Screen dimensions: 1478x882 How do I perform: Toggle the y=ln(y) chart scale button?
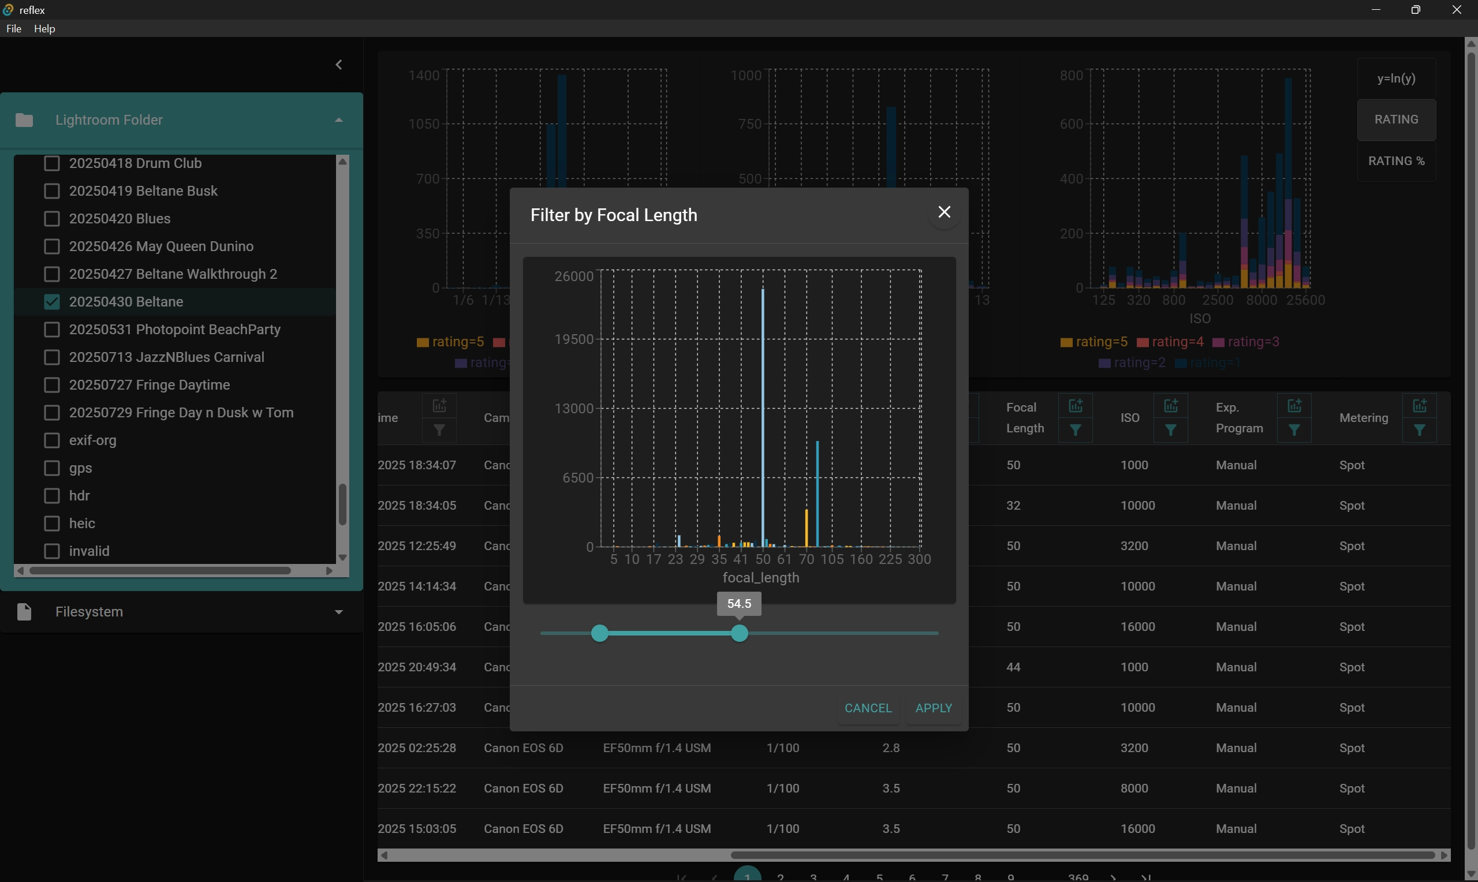(x=1395, y=79)
